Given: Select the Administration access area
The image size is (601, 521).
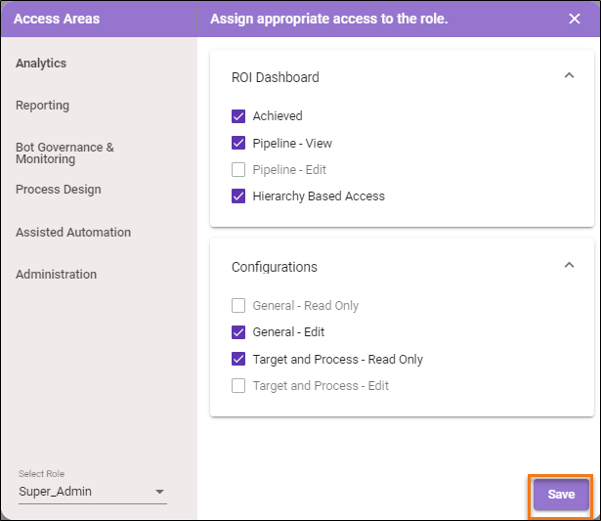Looking at the screenshot, I should tap(56, 275).
